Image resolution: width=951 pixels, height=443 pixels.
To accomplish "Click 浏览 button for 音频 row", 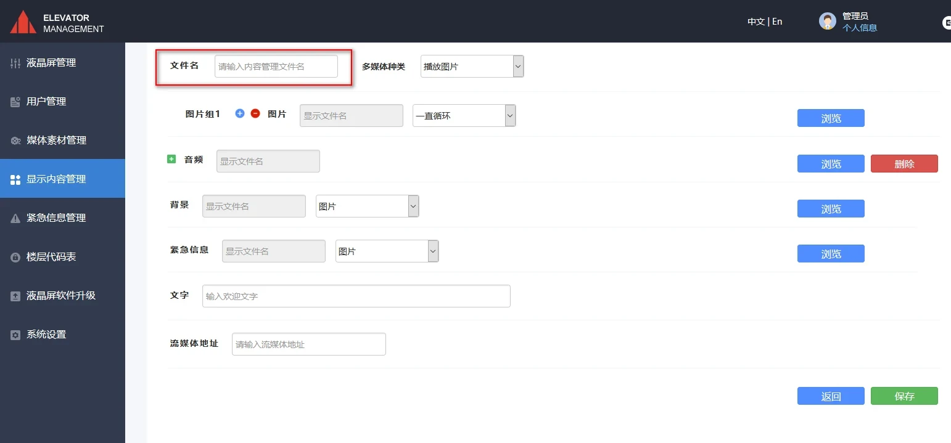I will click(831, 164).
